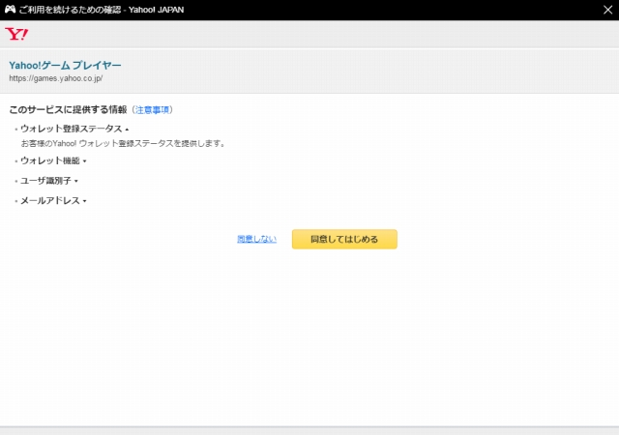Click the down arrow beside ユーザ識別子
Viewport: 619px width, 435px height.
coord(75,182)
